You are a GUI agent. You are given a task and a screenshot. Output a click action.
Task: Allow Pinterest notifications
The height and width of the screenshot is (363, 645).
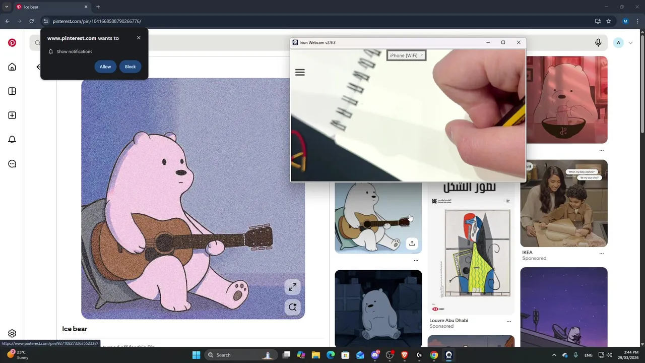pyautogui.click(x=105, y=67)
